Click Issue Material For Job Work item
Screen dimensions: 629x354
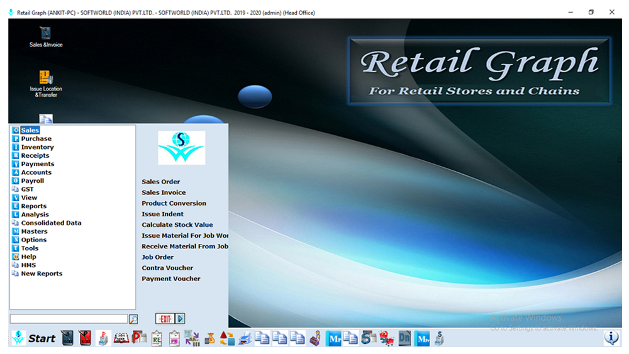185,235
